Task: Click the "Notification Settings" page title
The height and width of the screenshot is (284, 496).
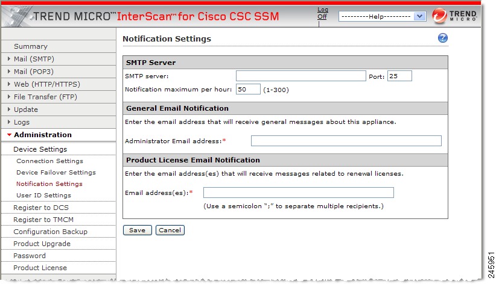Action: pos(167,39)
